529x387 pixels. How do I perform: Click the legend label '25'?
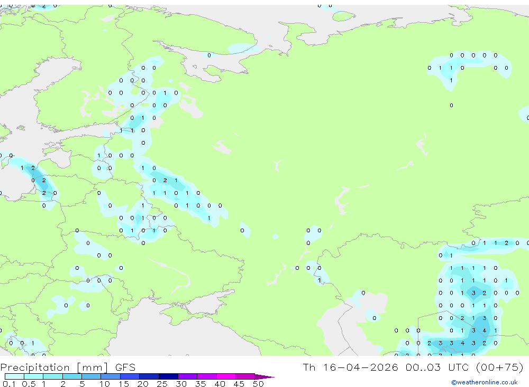[x=162, y=384]
